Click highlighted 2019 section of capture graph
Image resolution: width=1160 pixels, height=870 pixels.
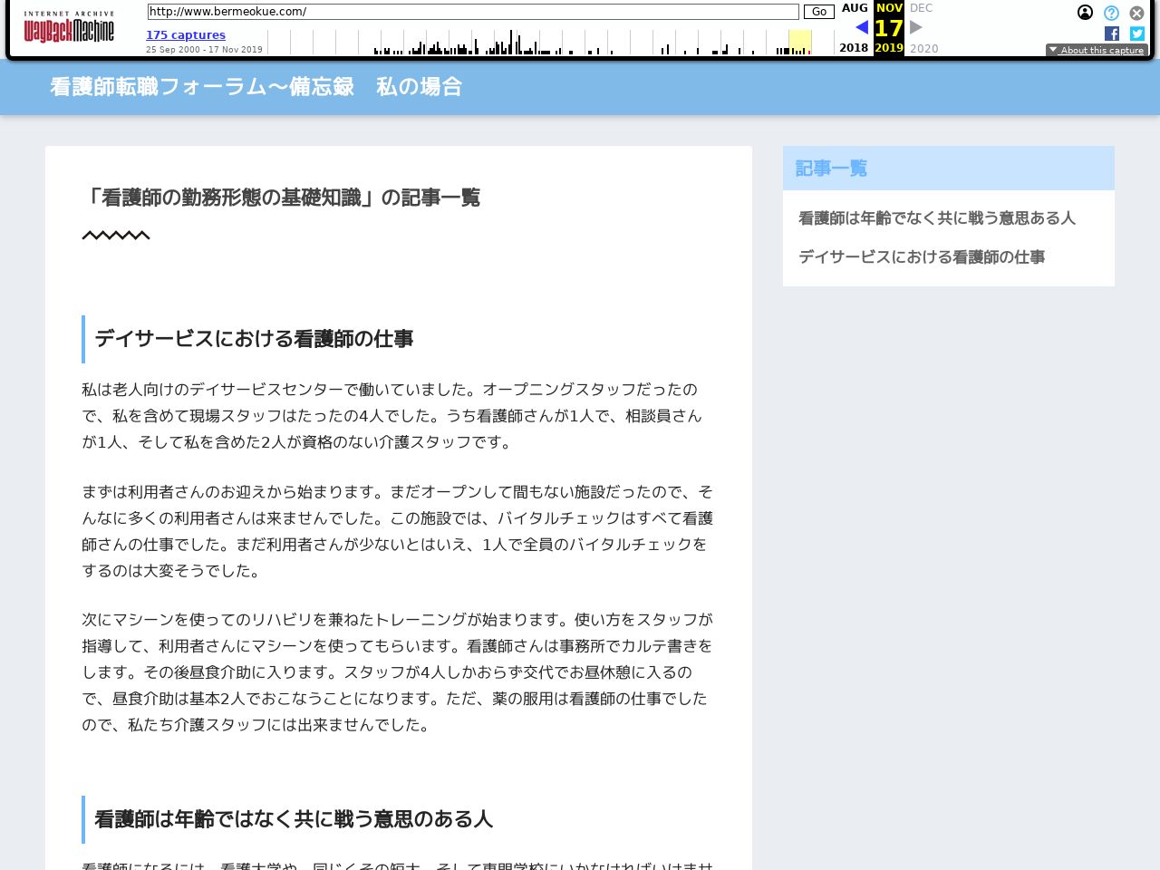coord(799,43)
